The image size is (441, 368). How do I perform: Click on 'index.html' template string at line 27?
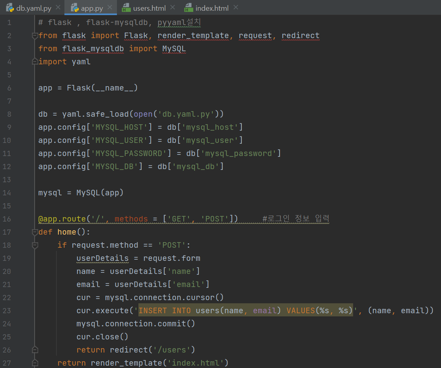coord(196,363)
